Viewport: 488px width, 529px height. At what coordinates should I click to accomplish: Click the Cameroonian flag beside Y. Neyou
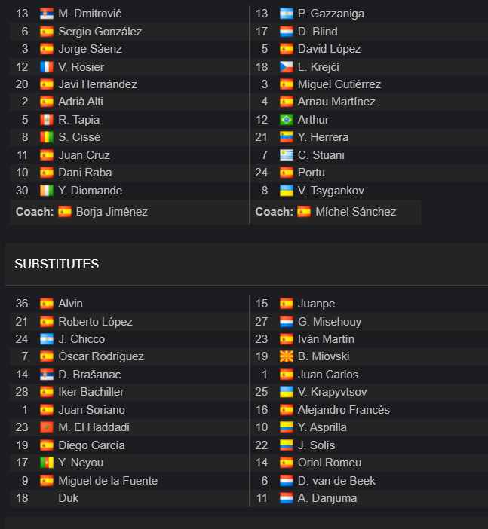(47, 463)
